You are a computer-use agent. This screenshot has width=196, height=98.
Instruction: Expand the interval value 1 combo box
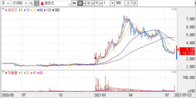click(x=113, y=3)
